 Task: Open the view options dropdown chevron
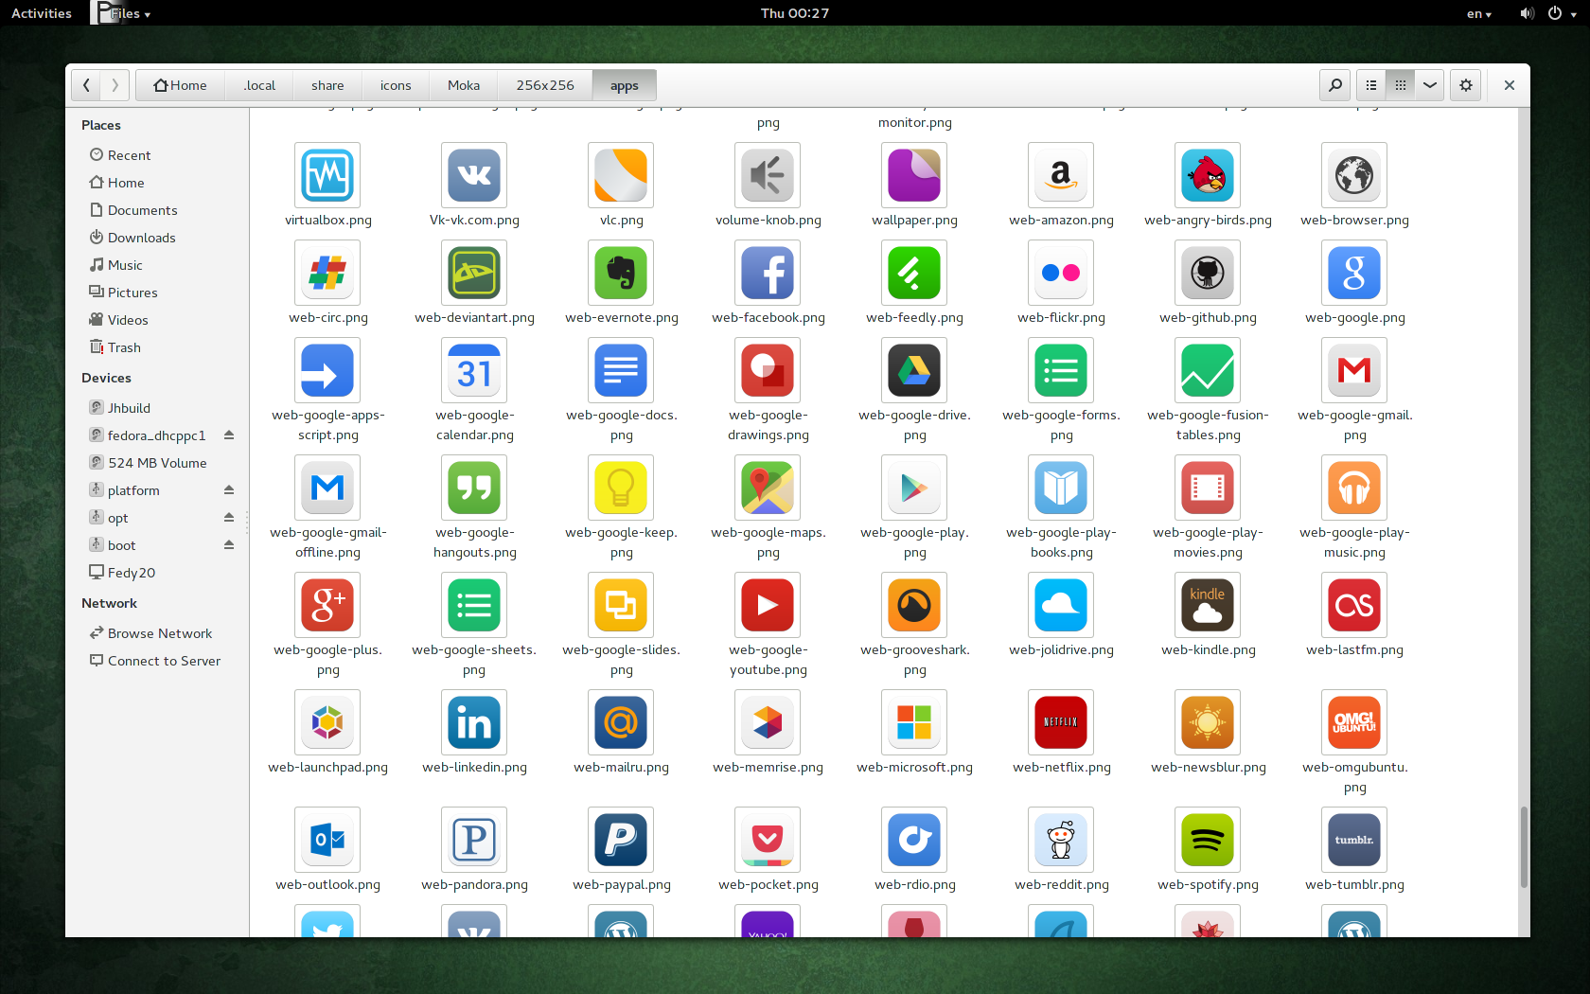point(1429,84)
